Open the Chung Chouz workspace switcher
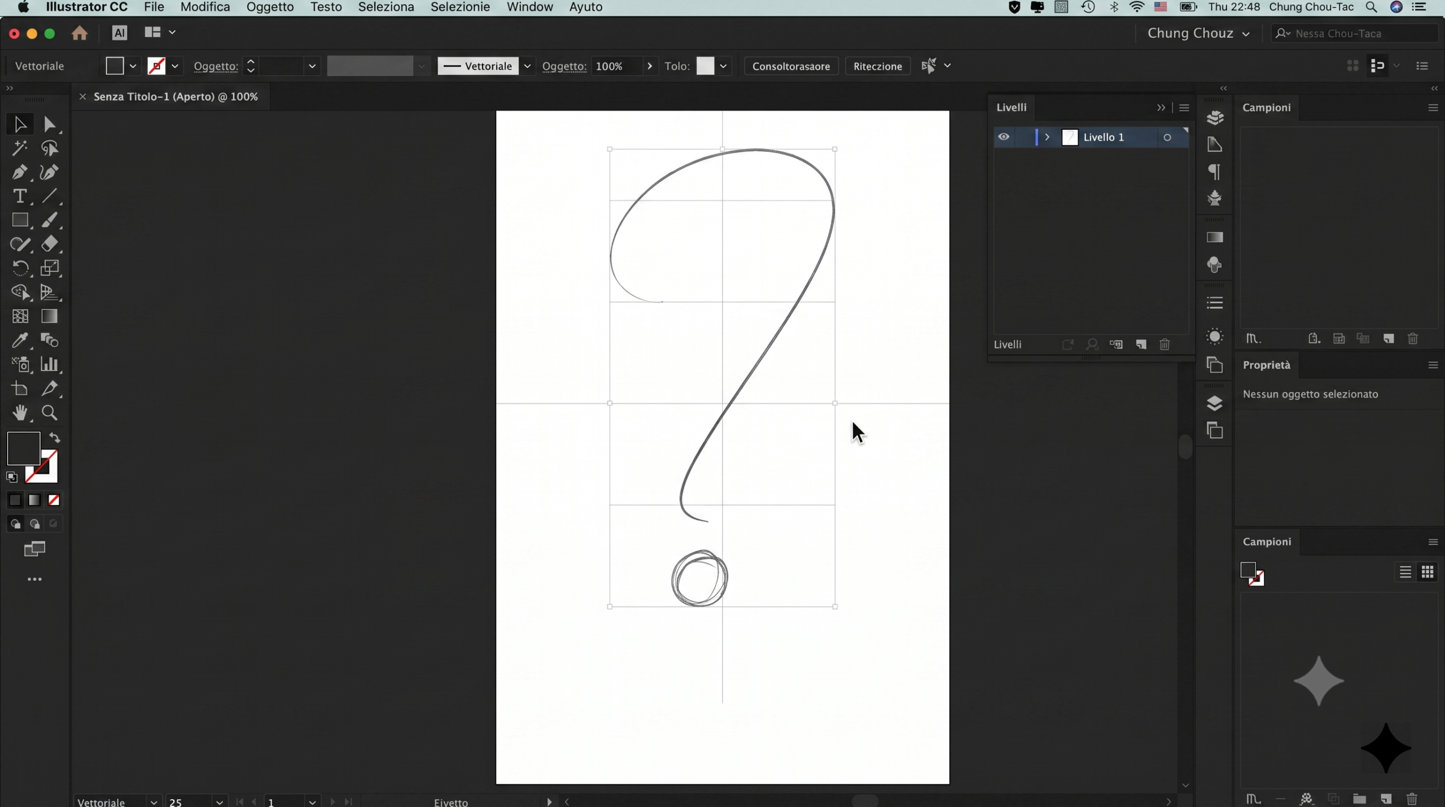This screenshot has width=1445, height=807. pyautogui.click(x=1198, y=33)
